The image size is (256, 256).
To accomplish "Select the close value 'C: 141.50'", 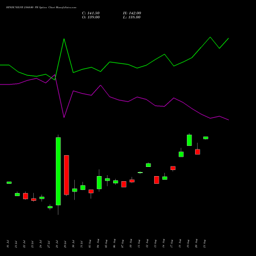I will pyautogui.click(x=91, y=13).
